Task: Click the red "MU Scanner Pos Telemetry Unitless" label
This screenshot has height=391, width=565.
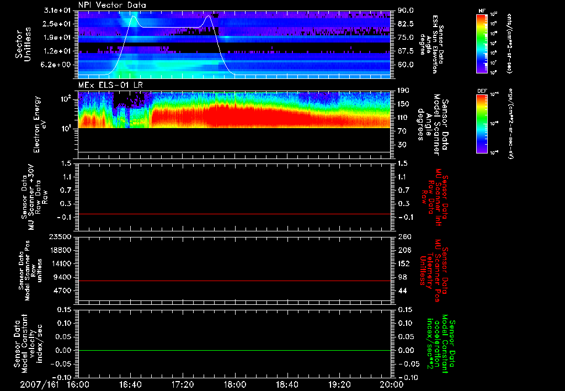Action: coord(434,271)
